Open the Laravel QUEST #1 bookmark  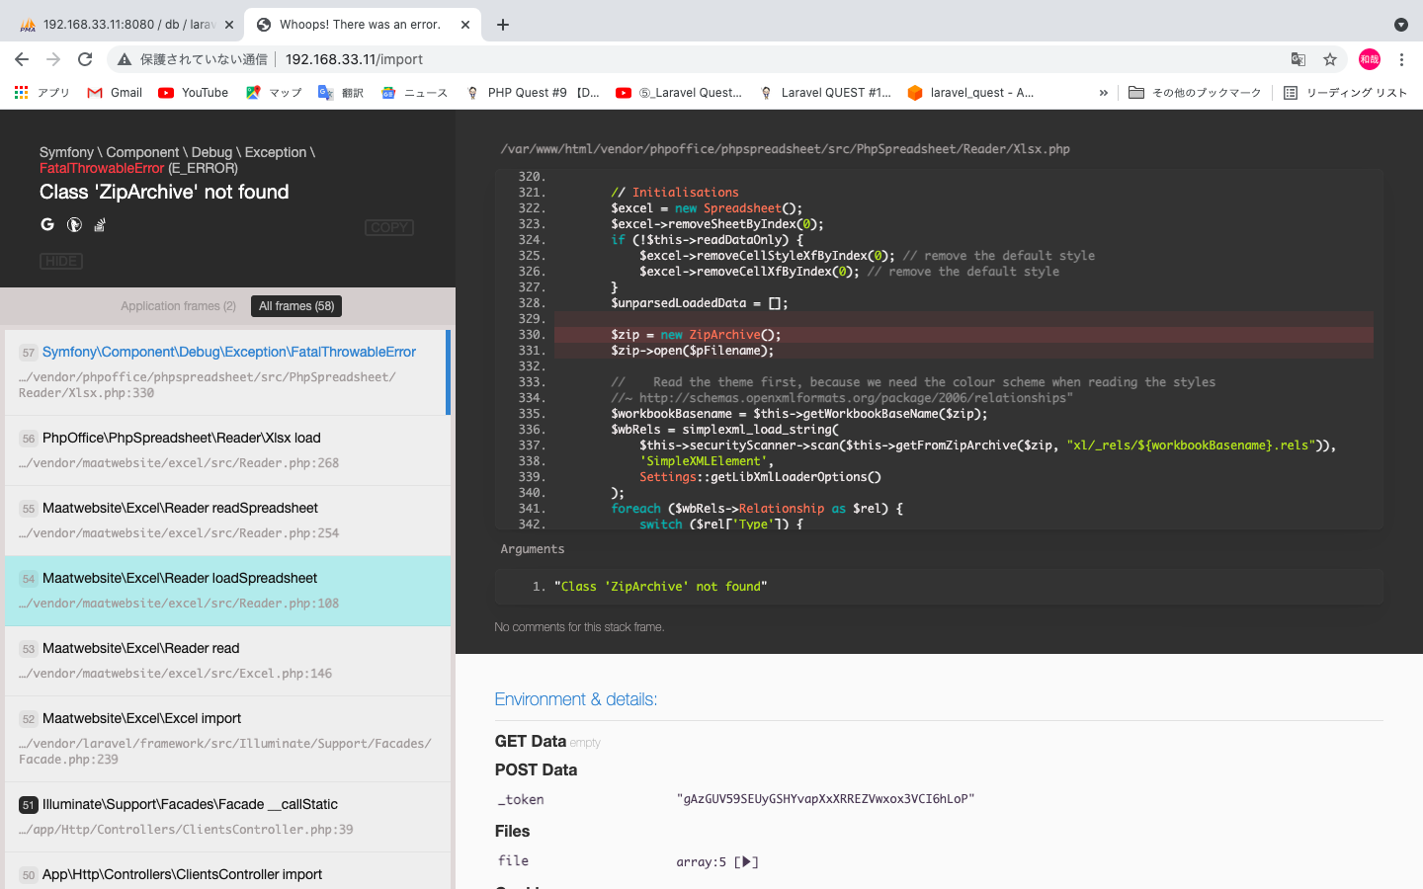pyautogui.click(x=825, y=93)
